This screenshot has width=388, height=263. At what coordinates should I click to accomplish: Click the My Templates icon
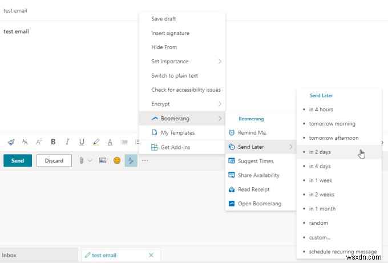click(x=155, y=132)
